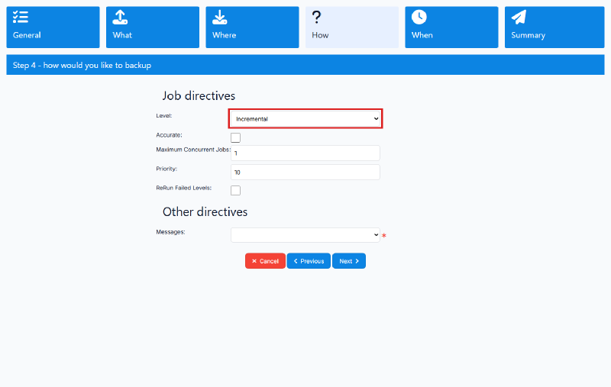The height and width of the screenshot is (387, 611).
Task: Switch to the When step tab
Action: pos(451,27)
